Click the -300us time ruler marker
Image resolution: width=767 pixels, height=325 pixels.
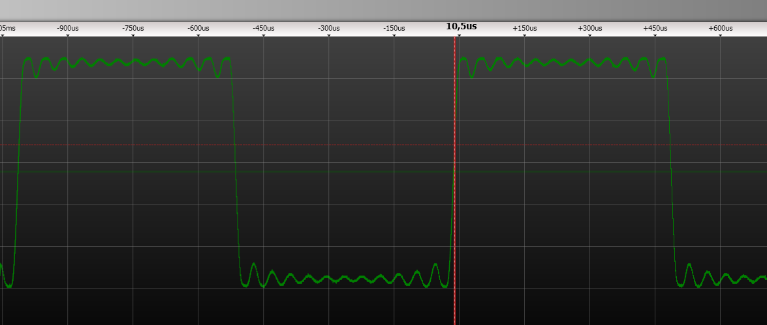click(329, 28)
